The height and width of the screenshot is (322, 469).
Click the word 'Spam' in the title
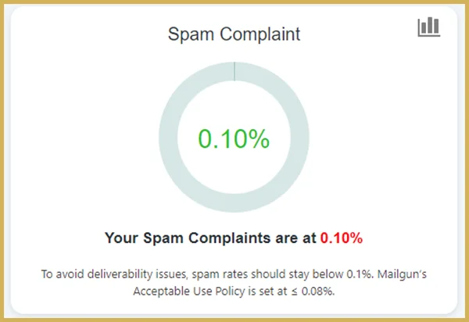pyautogui.click(x=191, y=34)
